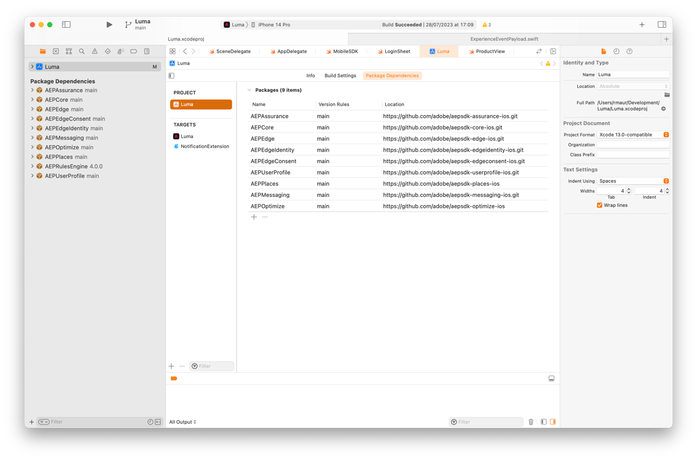This screenshot has width=697, height=460.
Task: Open Quick Help inspector question mark
Action: pyautogui.click(x=629, y=52)
